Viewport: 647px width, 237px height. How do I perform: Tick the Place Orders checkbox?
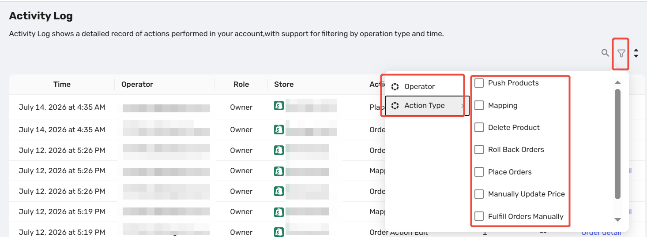479,172
